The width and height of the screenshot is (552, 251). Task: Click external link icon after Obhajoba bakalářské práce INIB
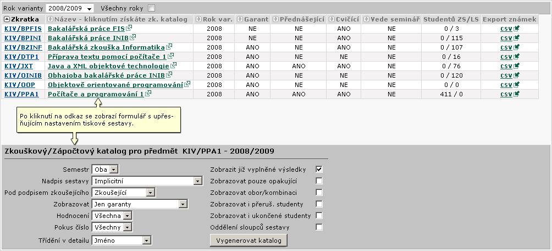tap(169, 75)
